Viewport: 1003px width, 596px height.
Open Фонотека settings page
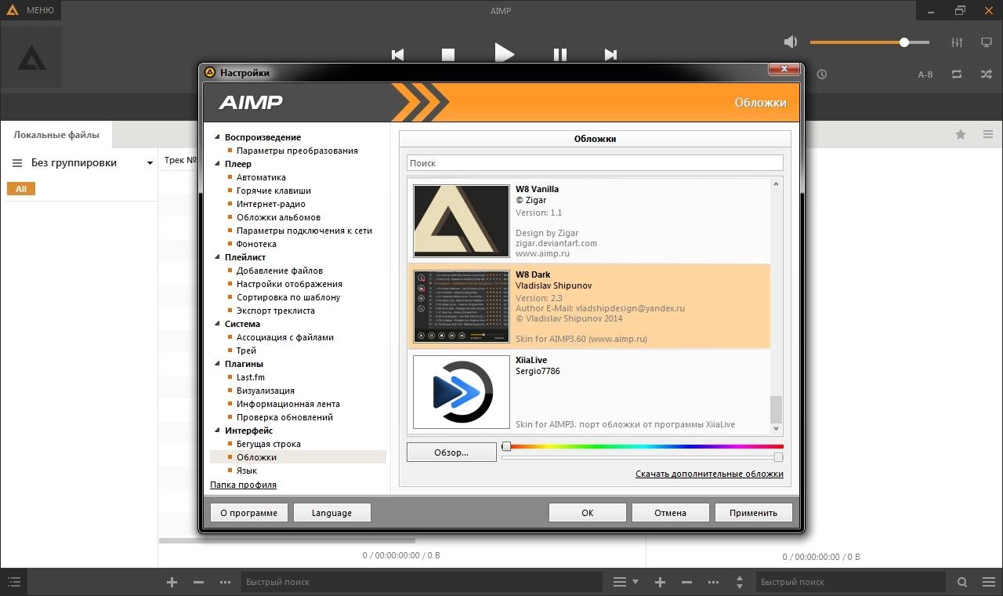pos(256,244)
